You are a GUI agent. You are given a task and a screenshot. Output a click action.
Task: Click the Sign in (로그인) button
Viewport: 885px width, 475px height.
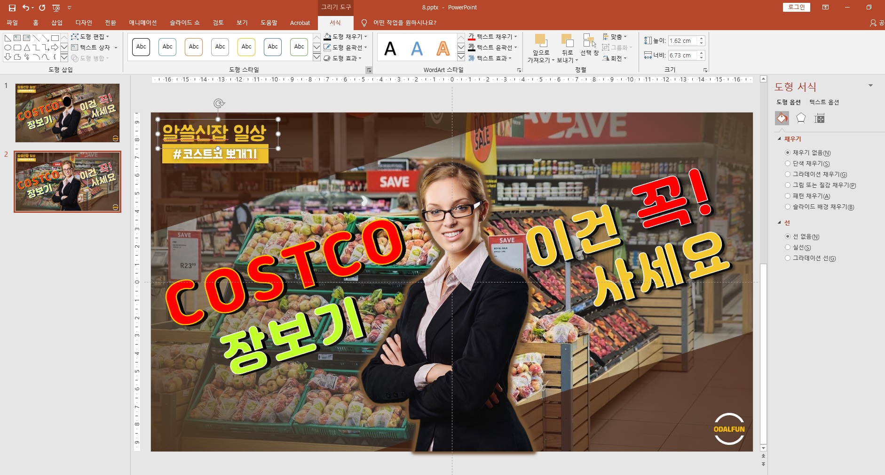click(x=797, y=7)
